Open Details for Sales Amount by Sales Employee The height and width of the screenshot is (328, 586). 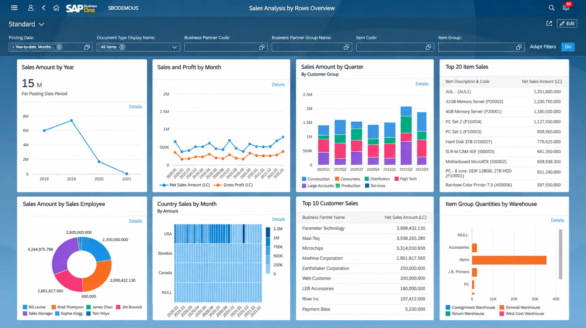[135, 221]
